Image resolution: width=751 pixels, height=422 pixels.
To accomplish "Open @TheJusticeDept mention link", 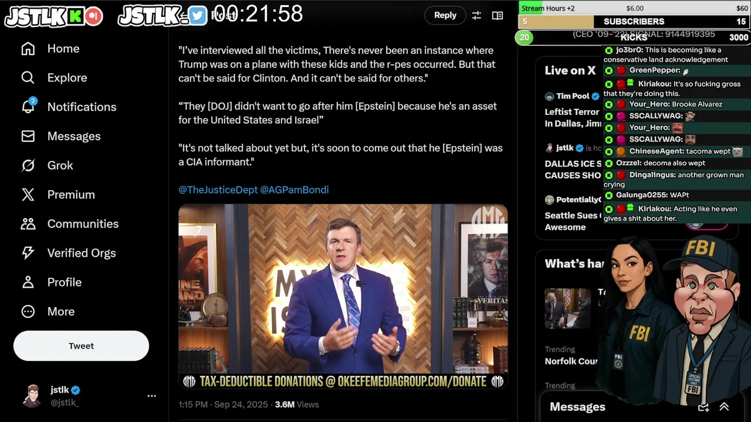I will pos(218,190).
